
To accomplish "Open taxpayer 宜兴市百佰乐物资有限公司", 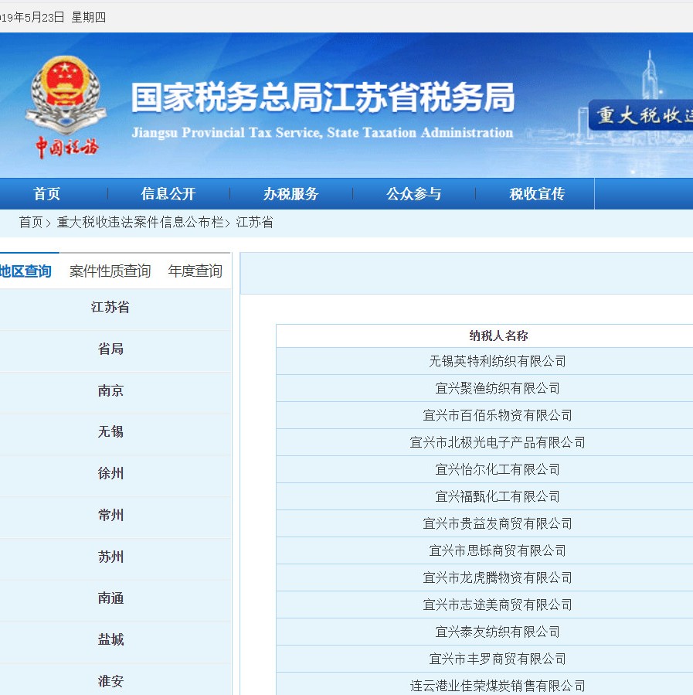I will (x=498, y=415).
